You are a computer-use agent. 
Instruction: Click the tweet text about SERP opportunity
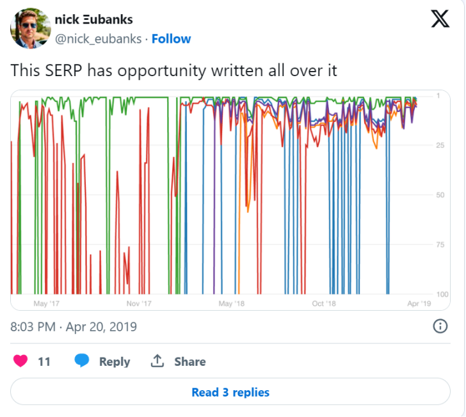point(174,71)
